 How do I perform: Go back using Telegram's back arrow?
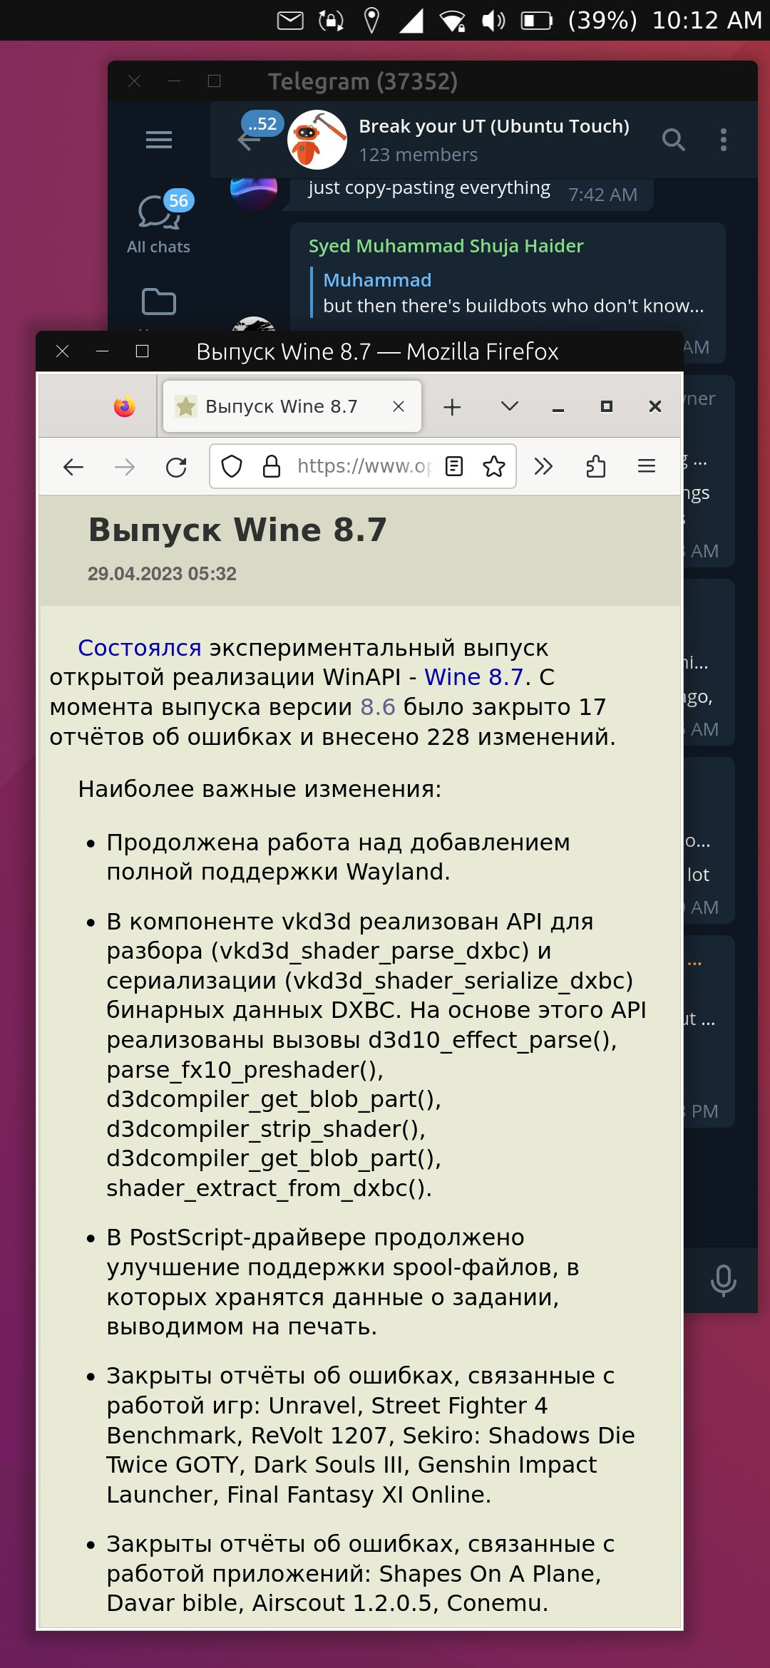click(249, 141)
